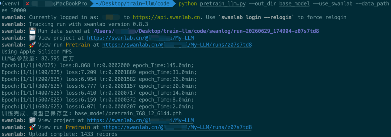Click the epoch_Time:145.0min value
Screen dimensions: 391x137
(163, 66)
